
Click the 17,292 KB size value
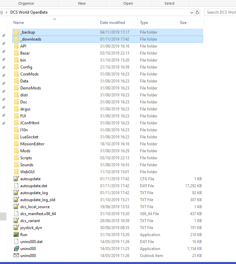pyautogui.click(x=193, y=186)
